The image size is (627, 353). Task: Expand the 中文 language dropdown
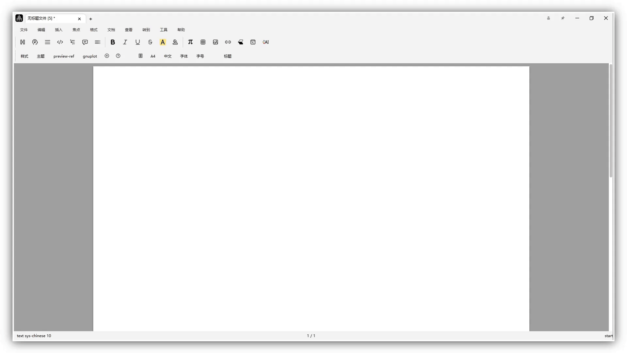coord(168,56)
